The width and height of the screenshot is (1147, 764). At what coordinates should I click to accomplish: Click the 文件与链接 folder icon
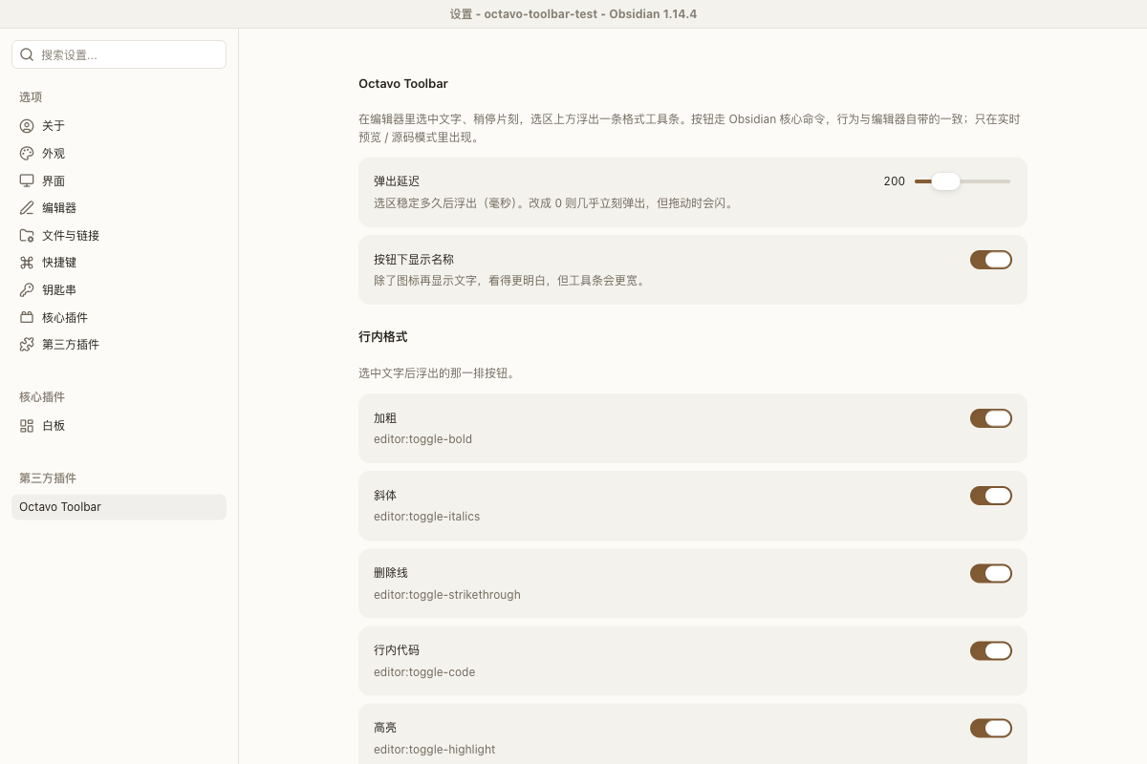click(x=27, y=236)
